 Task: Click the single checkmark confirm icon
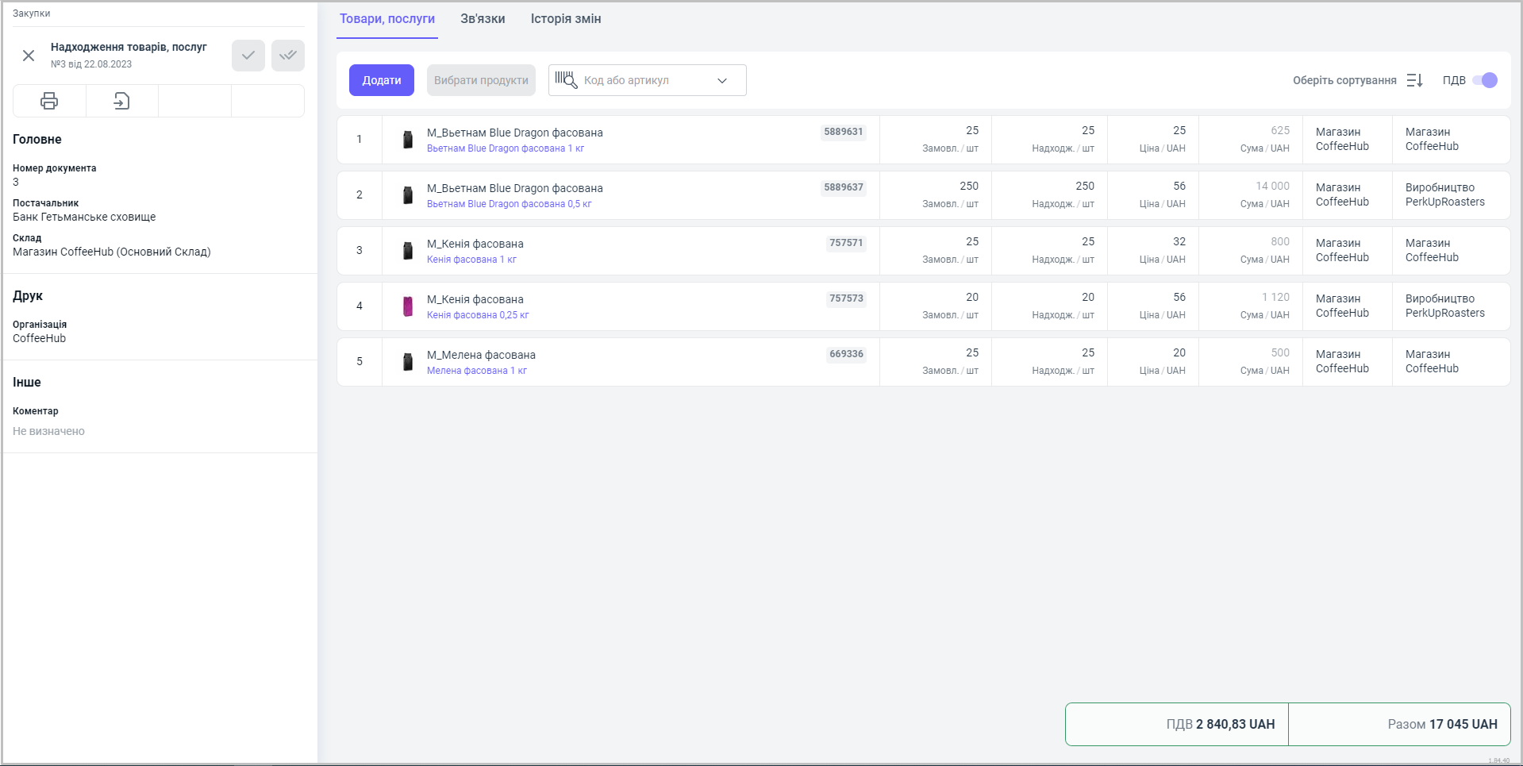[x=248, y=56]
